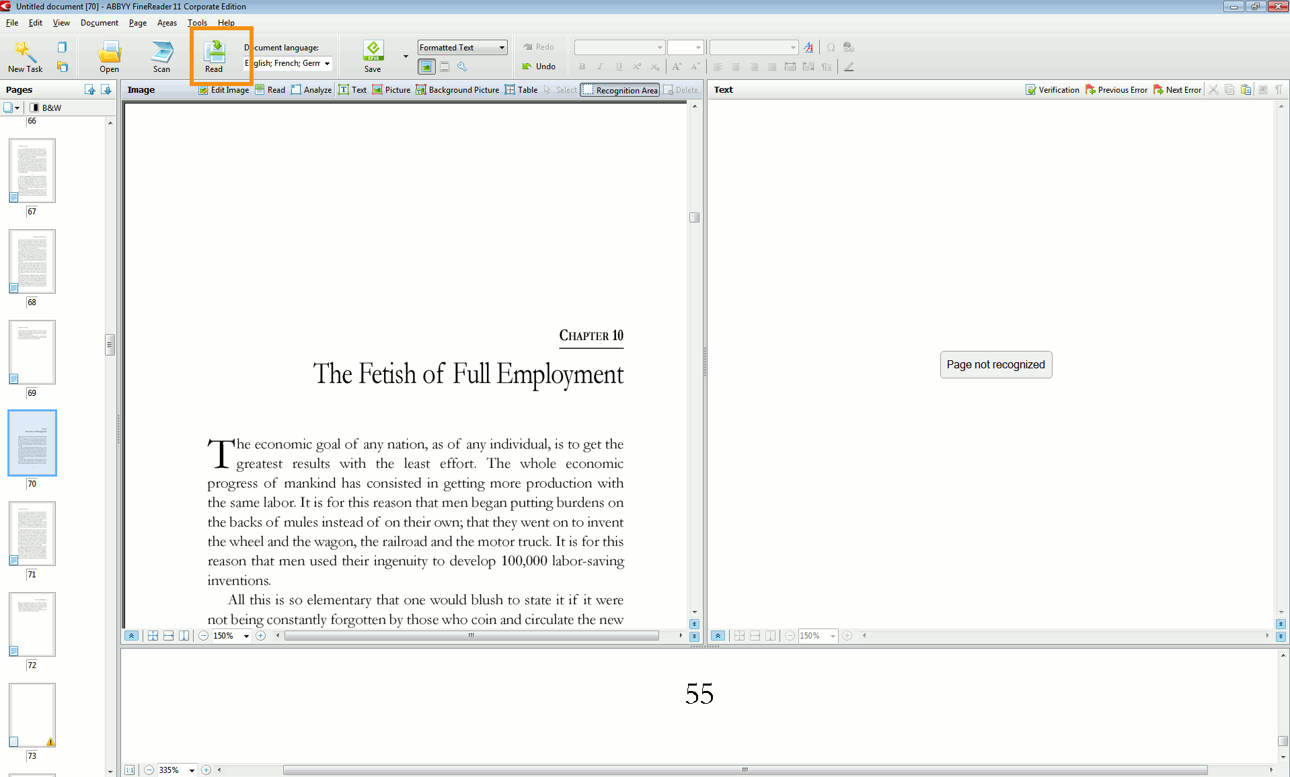Open the Areas menu
1290x777 pixels.
pos(167,23)
